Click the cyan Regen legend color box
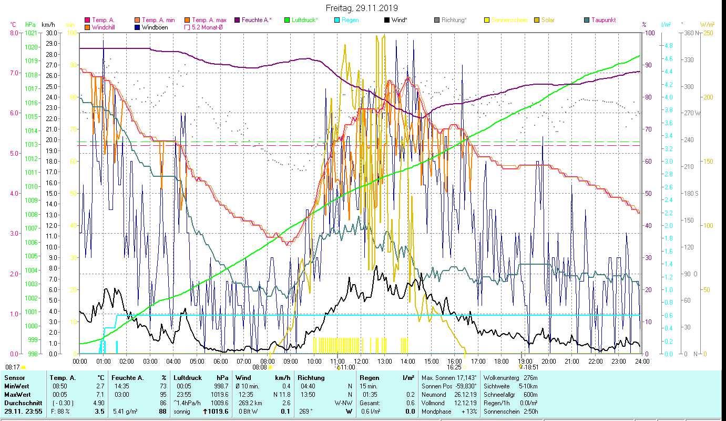 click(x=337, y=20)
